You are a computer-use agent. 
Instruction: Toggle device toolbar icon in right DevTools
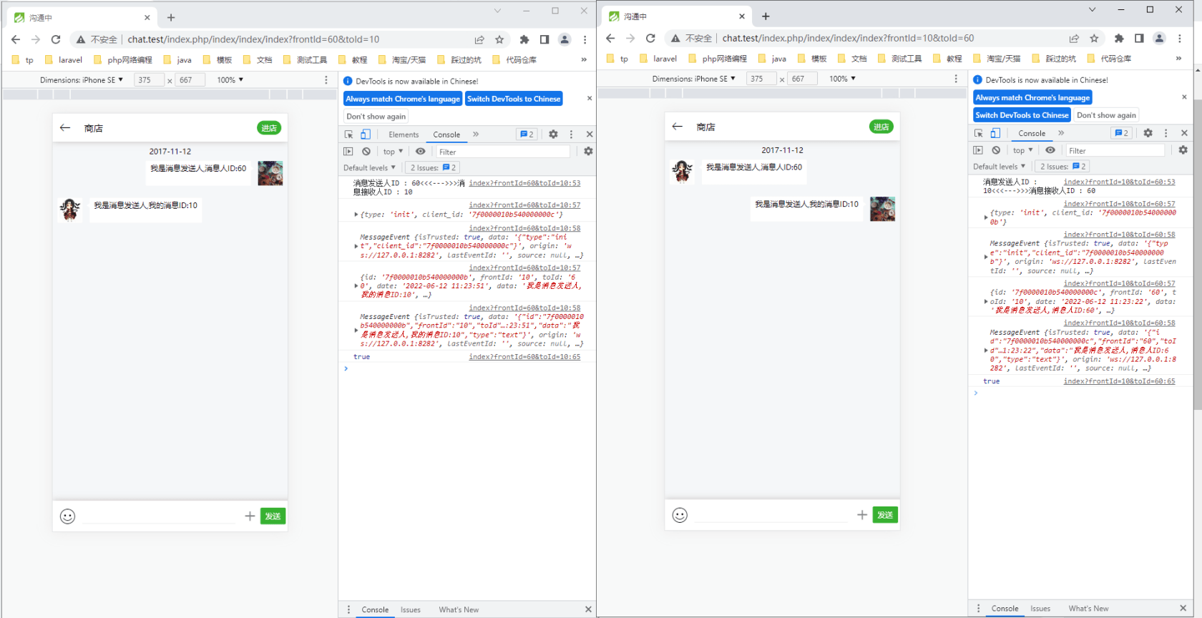click(995, 133)
